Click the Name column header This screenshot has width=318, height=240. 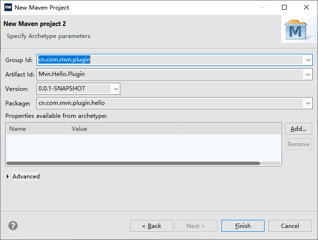pyautogui.click(x=38, y=129)
